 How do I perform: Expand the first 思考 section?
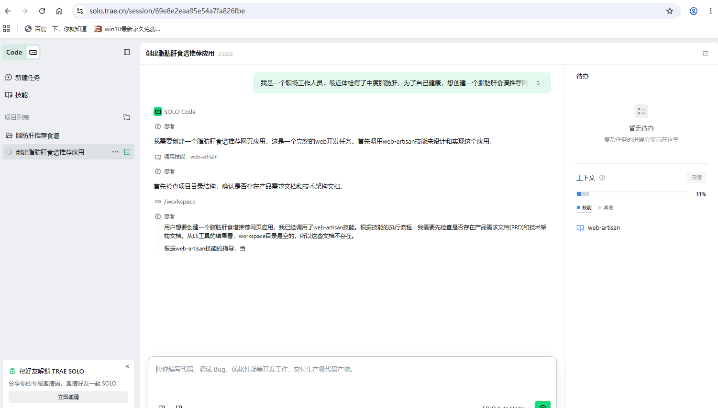click(x=169, y=126)
